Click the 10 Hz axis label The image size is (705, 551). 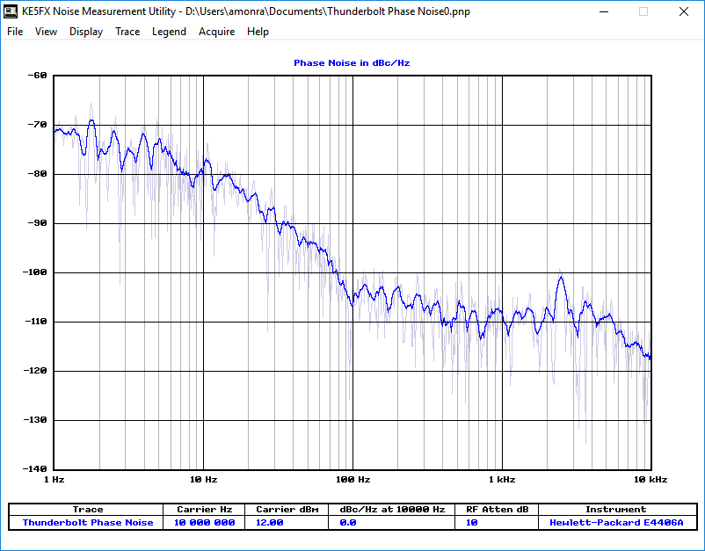click(204, 480)
